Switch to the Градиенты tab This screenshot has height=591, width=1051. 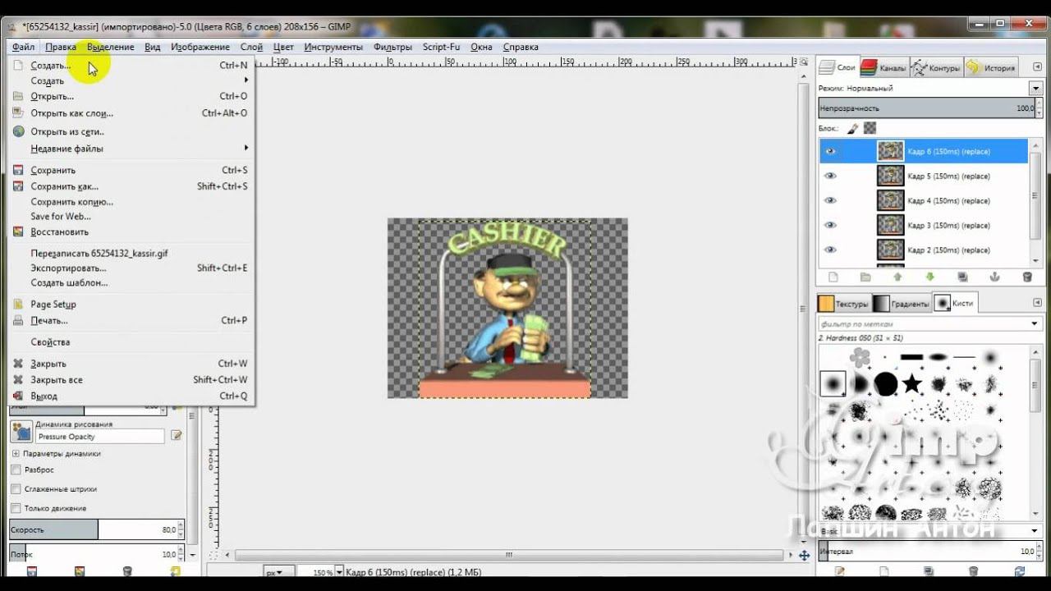tap(902, 303)
